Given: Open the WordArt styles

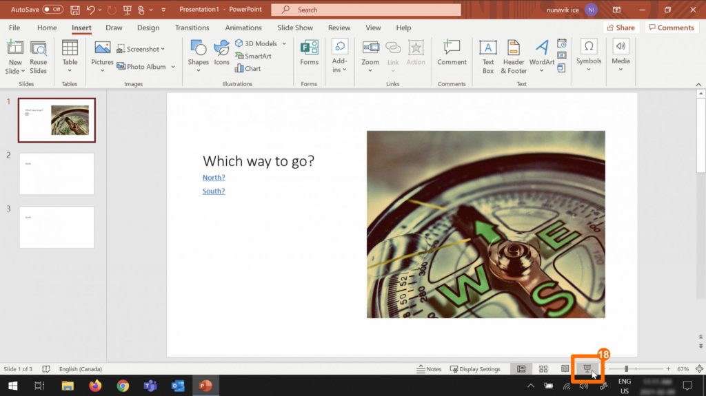Looking at the screenshot, I should pos(542,55).
